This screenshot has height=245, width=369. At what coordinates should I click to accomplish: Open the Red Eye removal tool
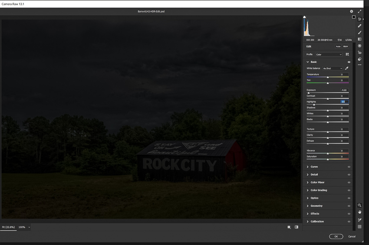[x=359, y=52]
